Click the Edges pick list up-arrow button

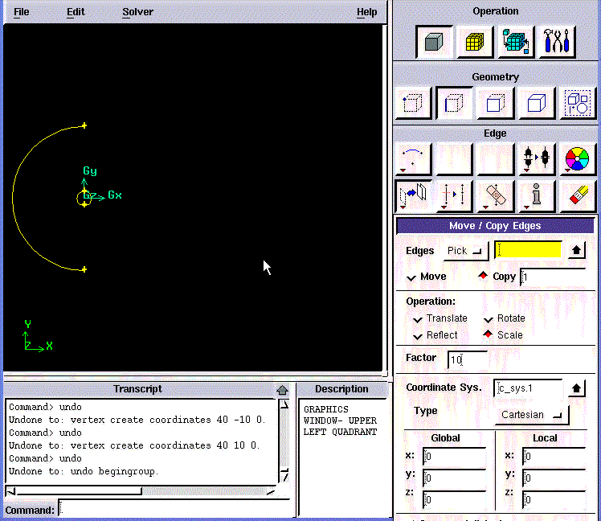576,251
